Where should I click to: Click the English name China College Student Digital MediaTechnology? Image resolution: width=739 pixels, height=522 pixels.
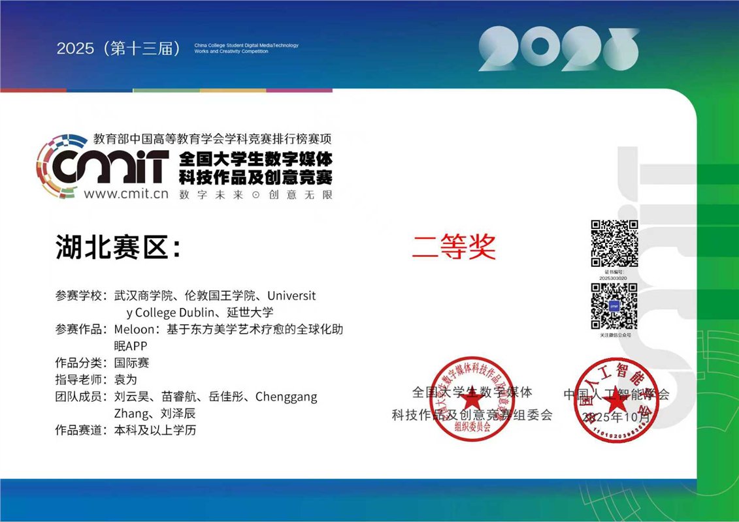coord(246,45)
